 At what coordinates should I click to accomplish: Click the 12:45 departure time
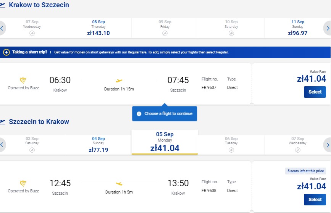pyautogui.click(x=60, y=183)
